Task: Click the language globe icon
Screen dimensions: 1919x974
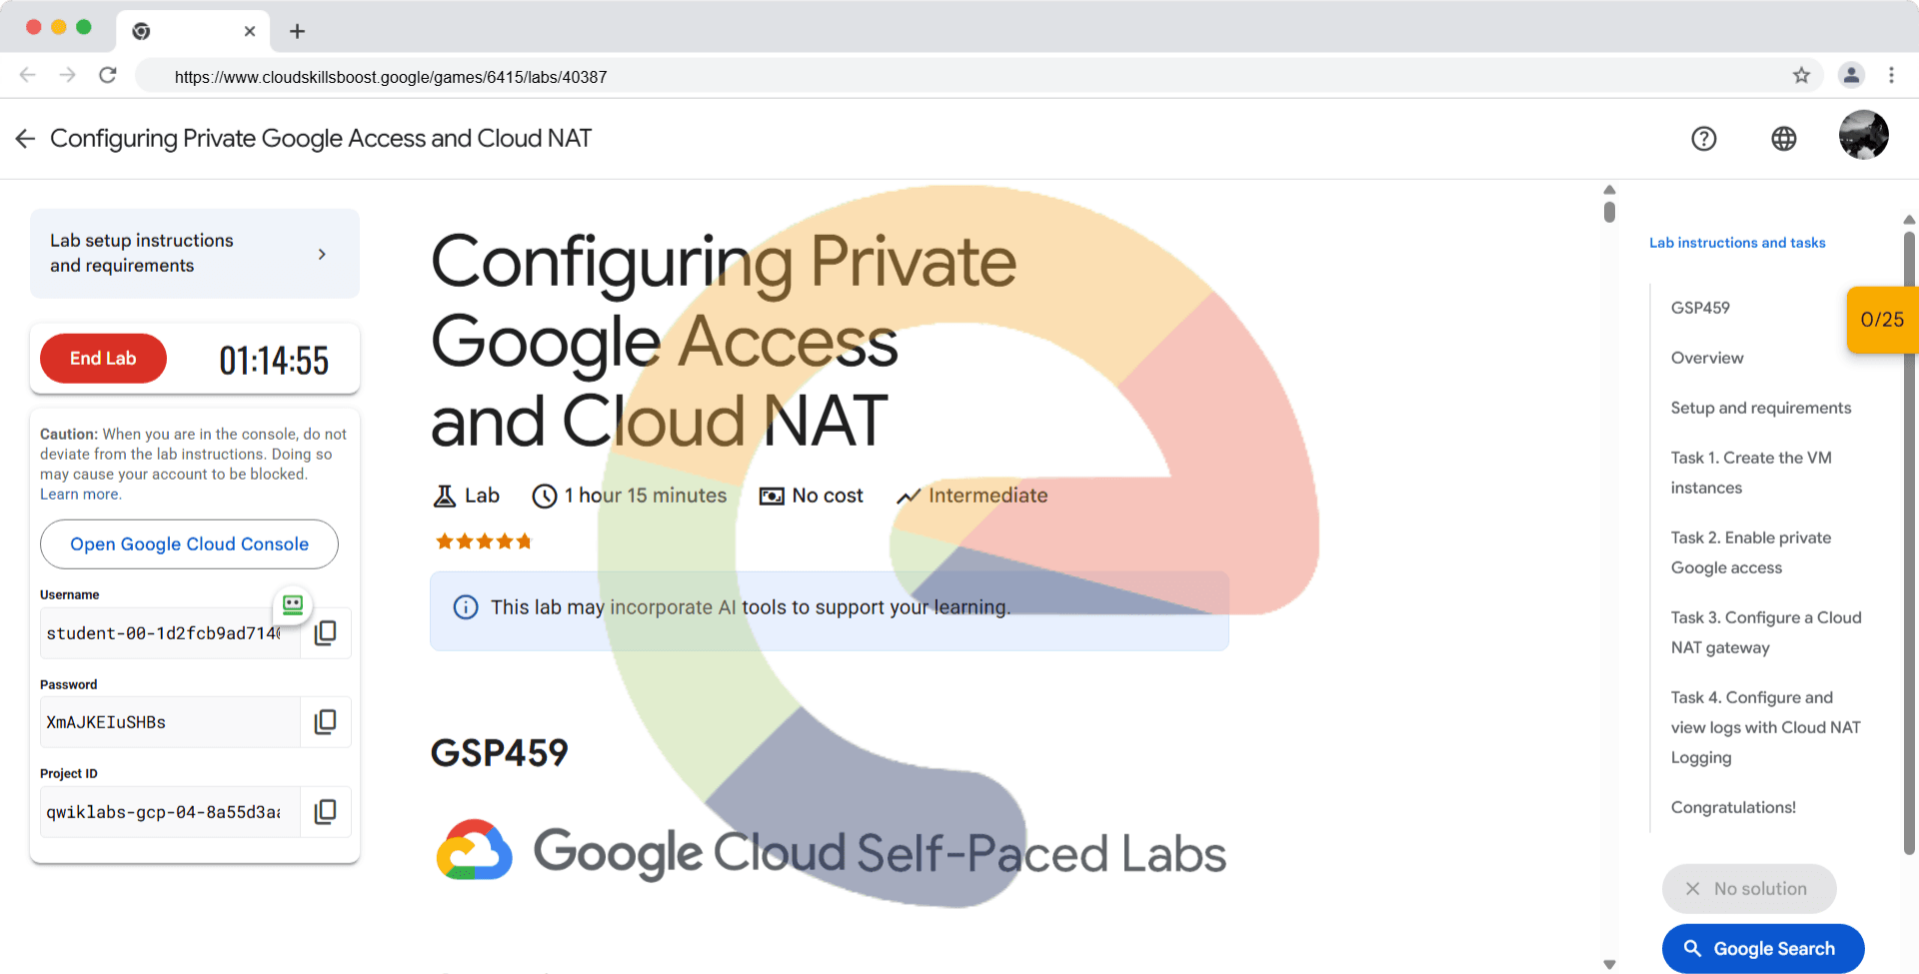Action: (1783, 139)
